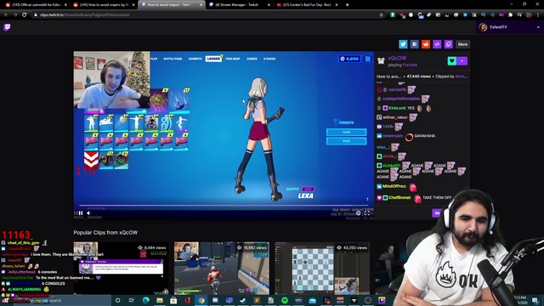544x306 pixels.
Task: Open the popular clip with 16,982 views
Action: click(222, 269)
